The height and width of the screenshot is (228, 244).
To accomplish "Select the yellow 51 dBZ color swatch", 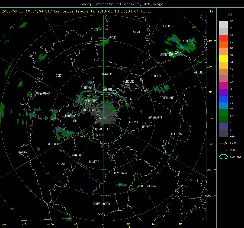I will point(223,59).
